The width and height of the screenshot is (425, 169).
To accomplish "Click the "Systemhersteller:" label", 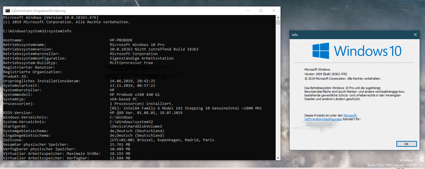I will click(x=22, y=90).
